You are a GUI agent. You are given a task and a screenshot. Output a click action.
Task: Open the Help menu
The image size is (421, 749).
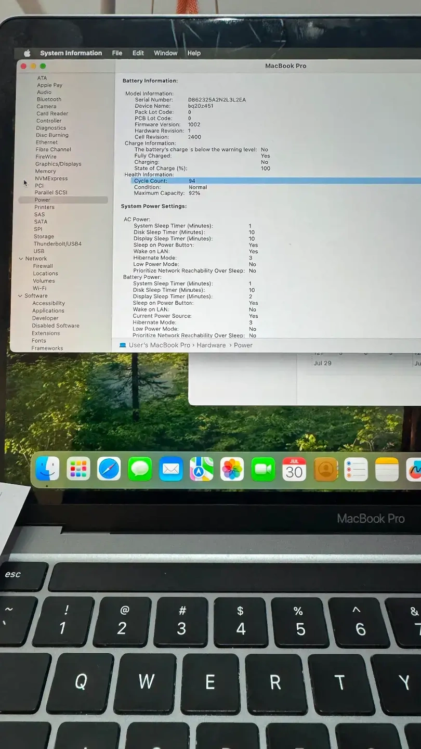194,53
